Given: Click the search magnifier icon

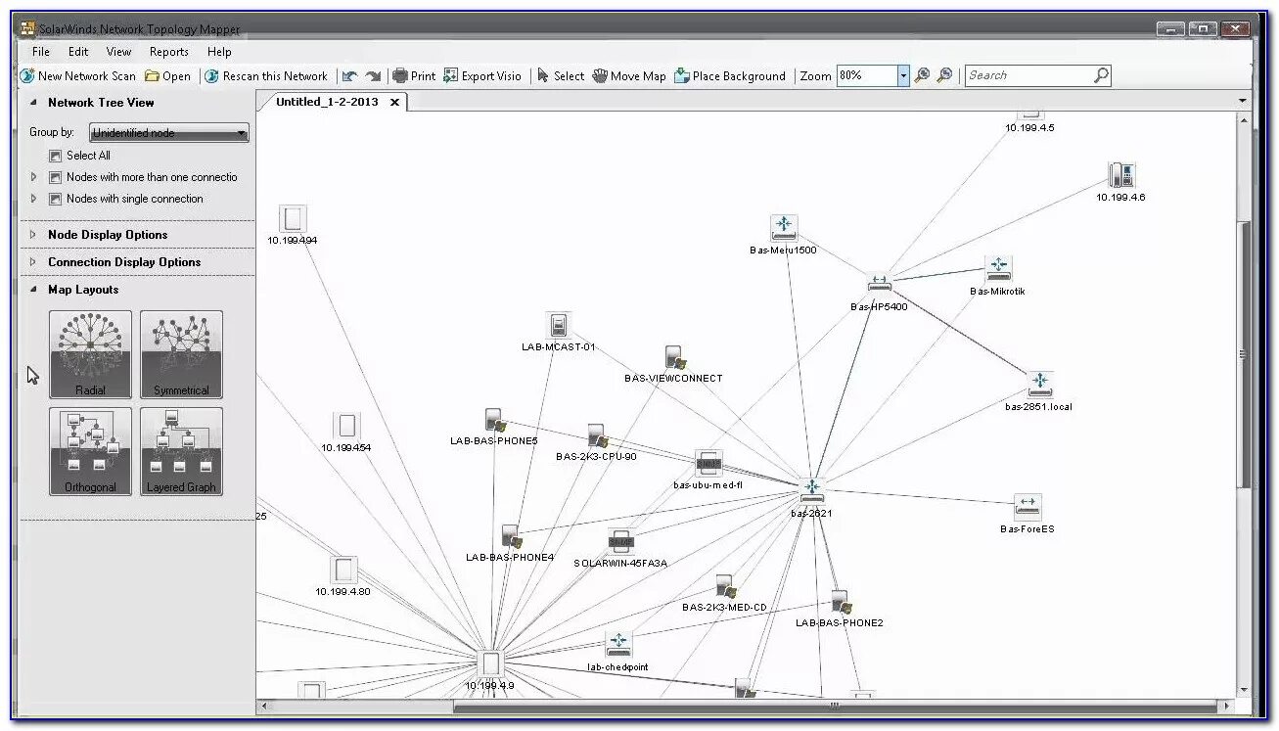Looking at the screenshot, I should click(x=1101, y=75).
